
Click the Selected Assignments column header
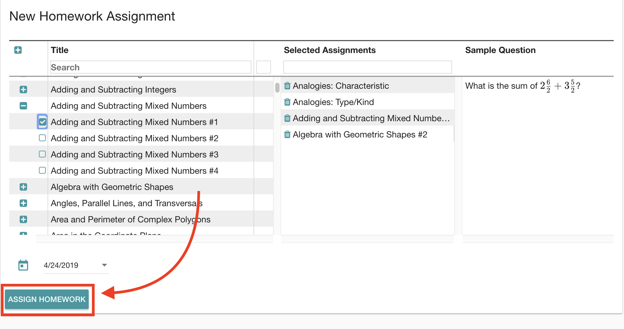click(x=330, y=50)
